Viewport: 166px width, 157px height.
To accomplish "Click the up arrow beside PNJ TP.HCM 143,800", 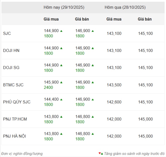I will 61,117.
